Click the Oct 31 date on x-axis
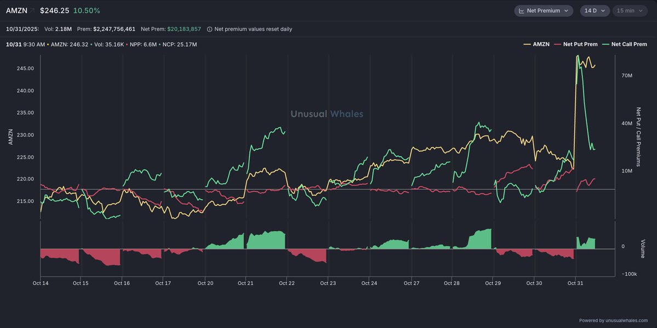This screenshot has width=657, height=328. [575, 284]
